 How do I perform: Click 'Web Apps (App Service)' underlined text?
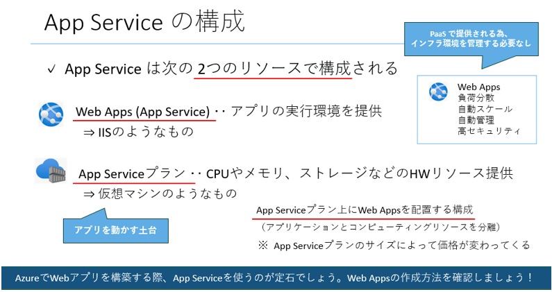pyautogui.click(x=142, y=112)
